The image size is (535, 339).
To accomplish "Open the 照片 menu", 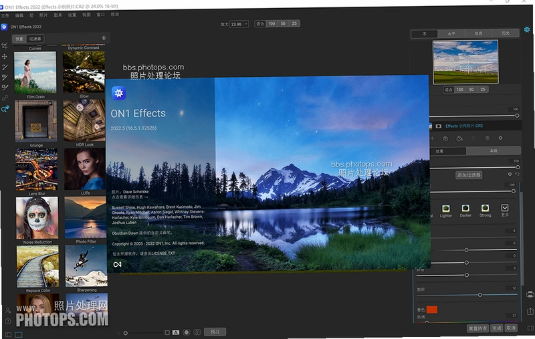I will pos(43,15).
